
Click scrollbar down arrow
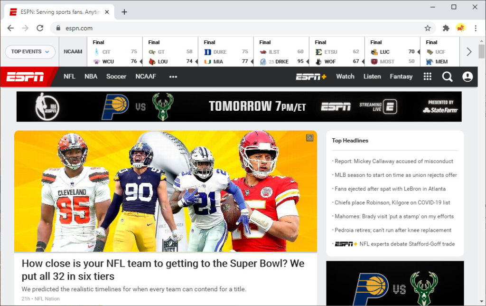(x=481, y=301)
